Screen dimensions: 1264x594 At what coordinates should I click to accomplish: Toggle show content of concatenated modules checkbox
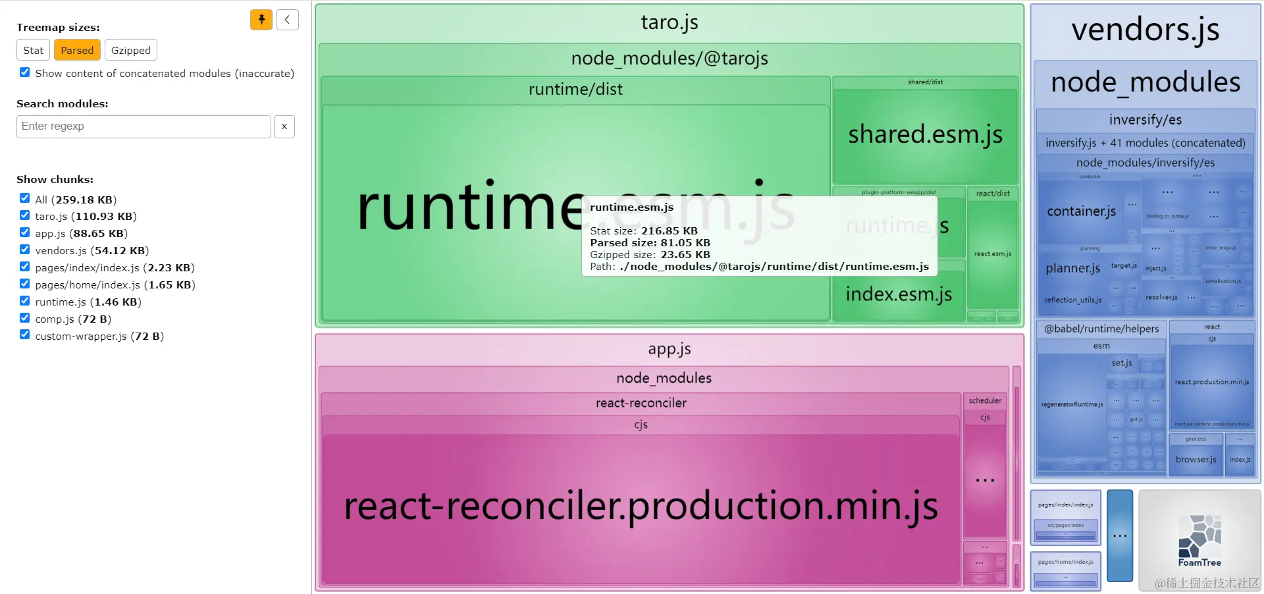pyautogui.click(x=24, y=72)
